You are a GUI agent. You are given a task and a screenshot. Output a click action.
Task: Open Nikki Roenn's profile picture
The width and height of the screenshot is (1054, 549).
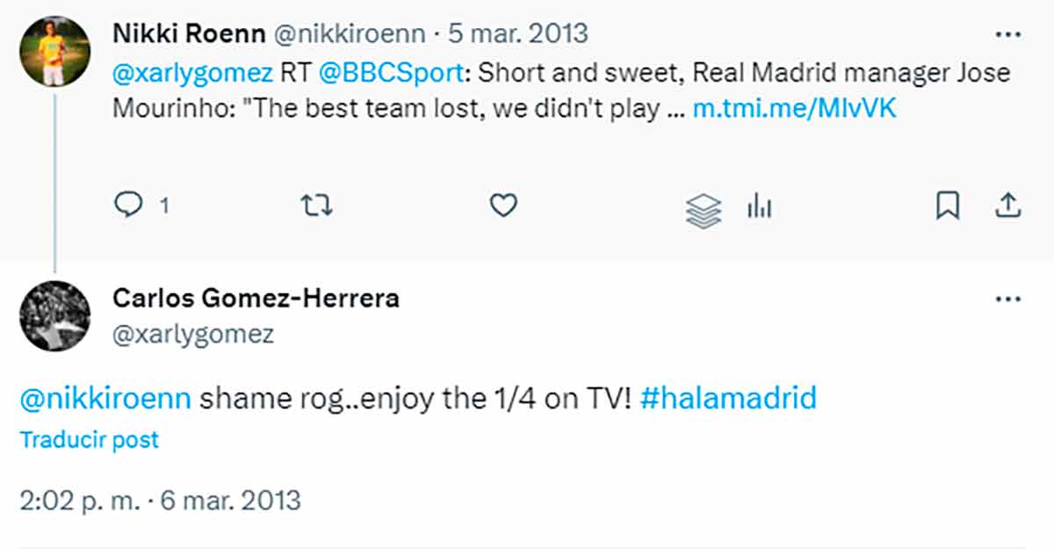(54, 50)
